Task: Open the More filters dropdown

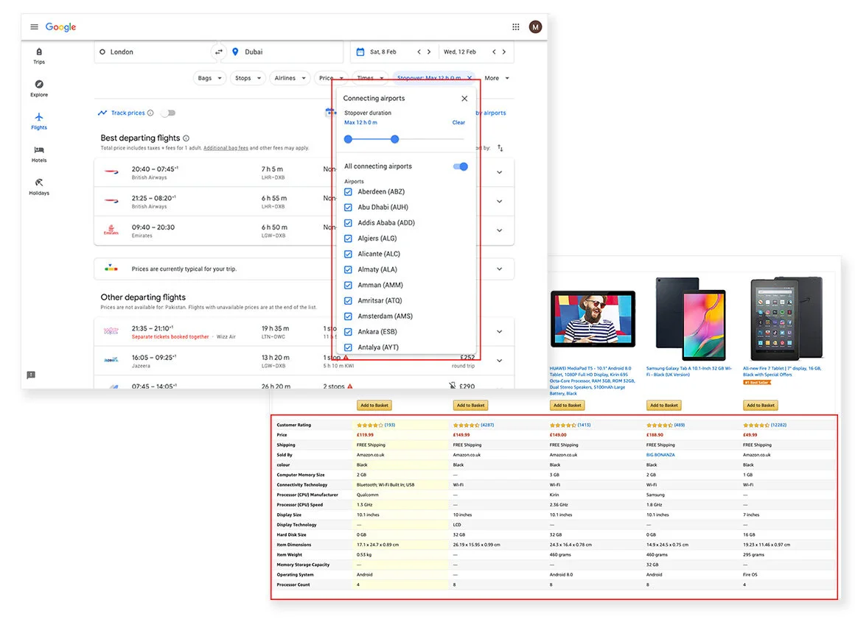Action: 497,78
